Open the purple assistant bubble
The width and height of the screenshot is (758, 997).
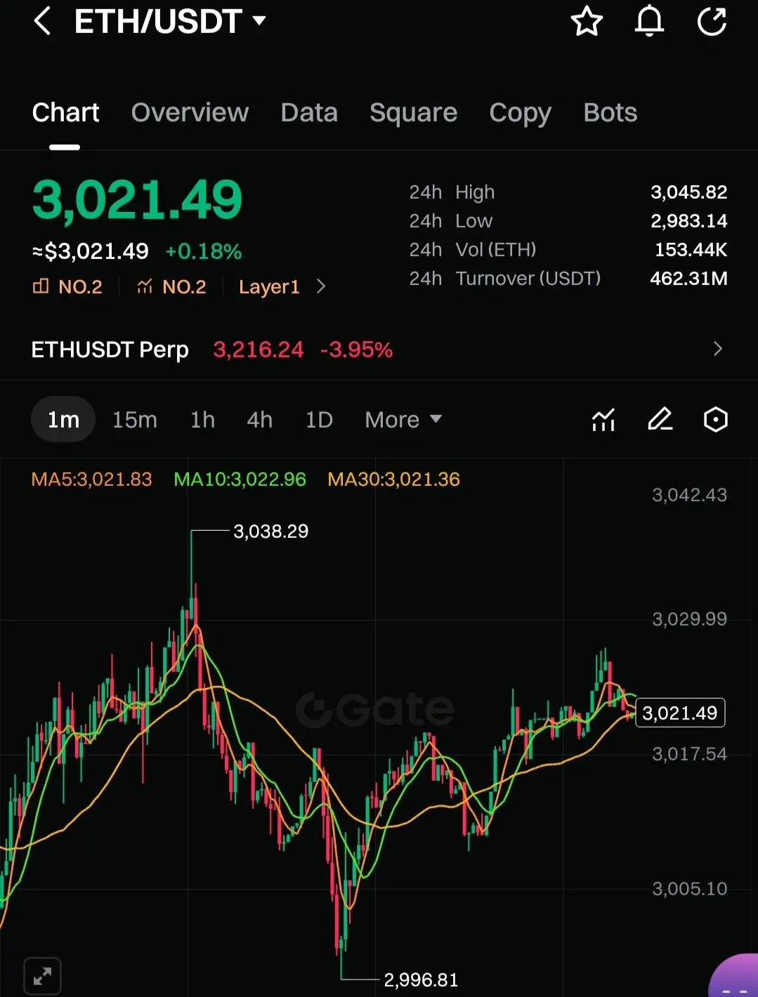(x=735, y=977)
